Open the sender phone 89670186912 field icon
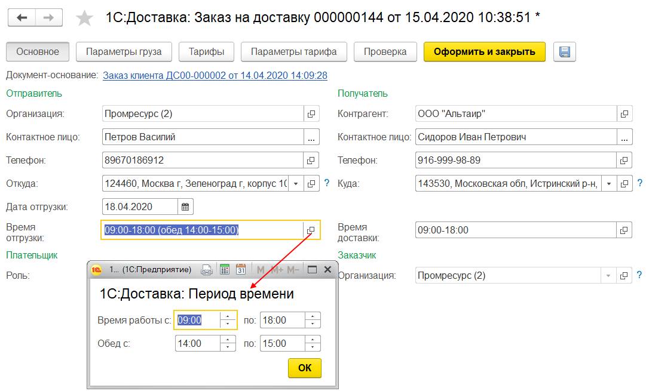 click(311, 161)
